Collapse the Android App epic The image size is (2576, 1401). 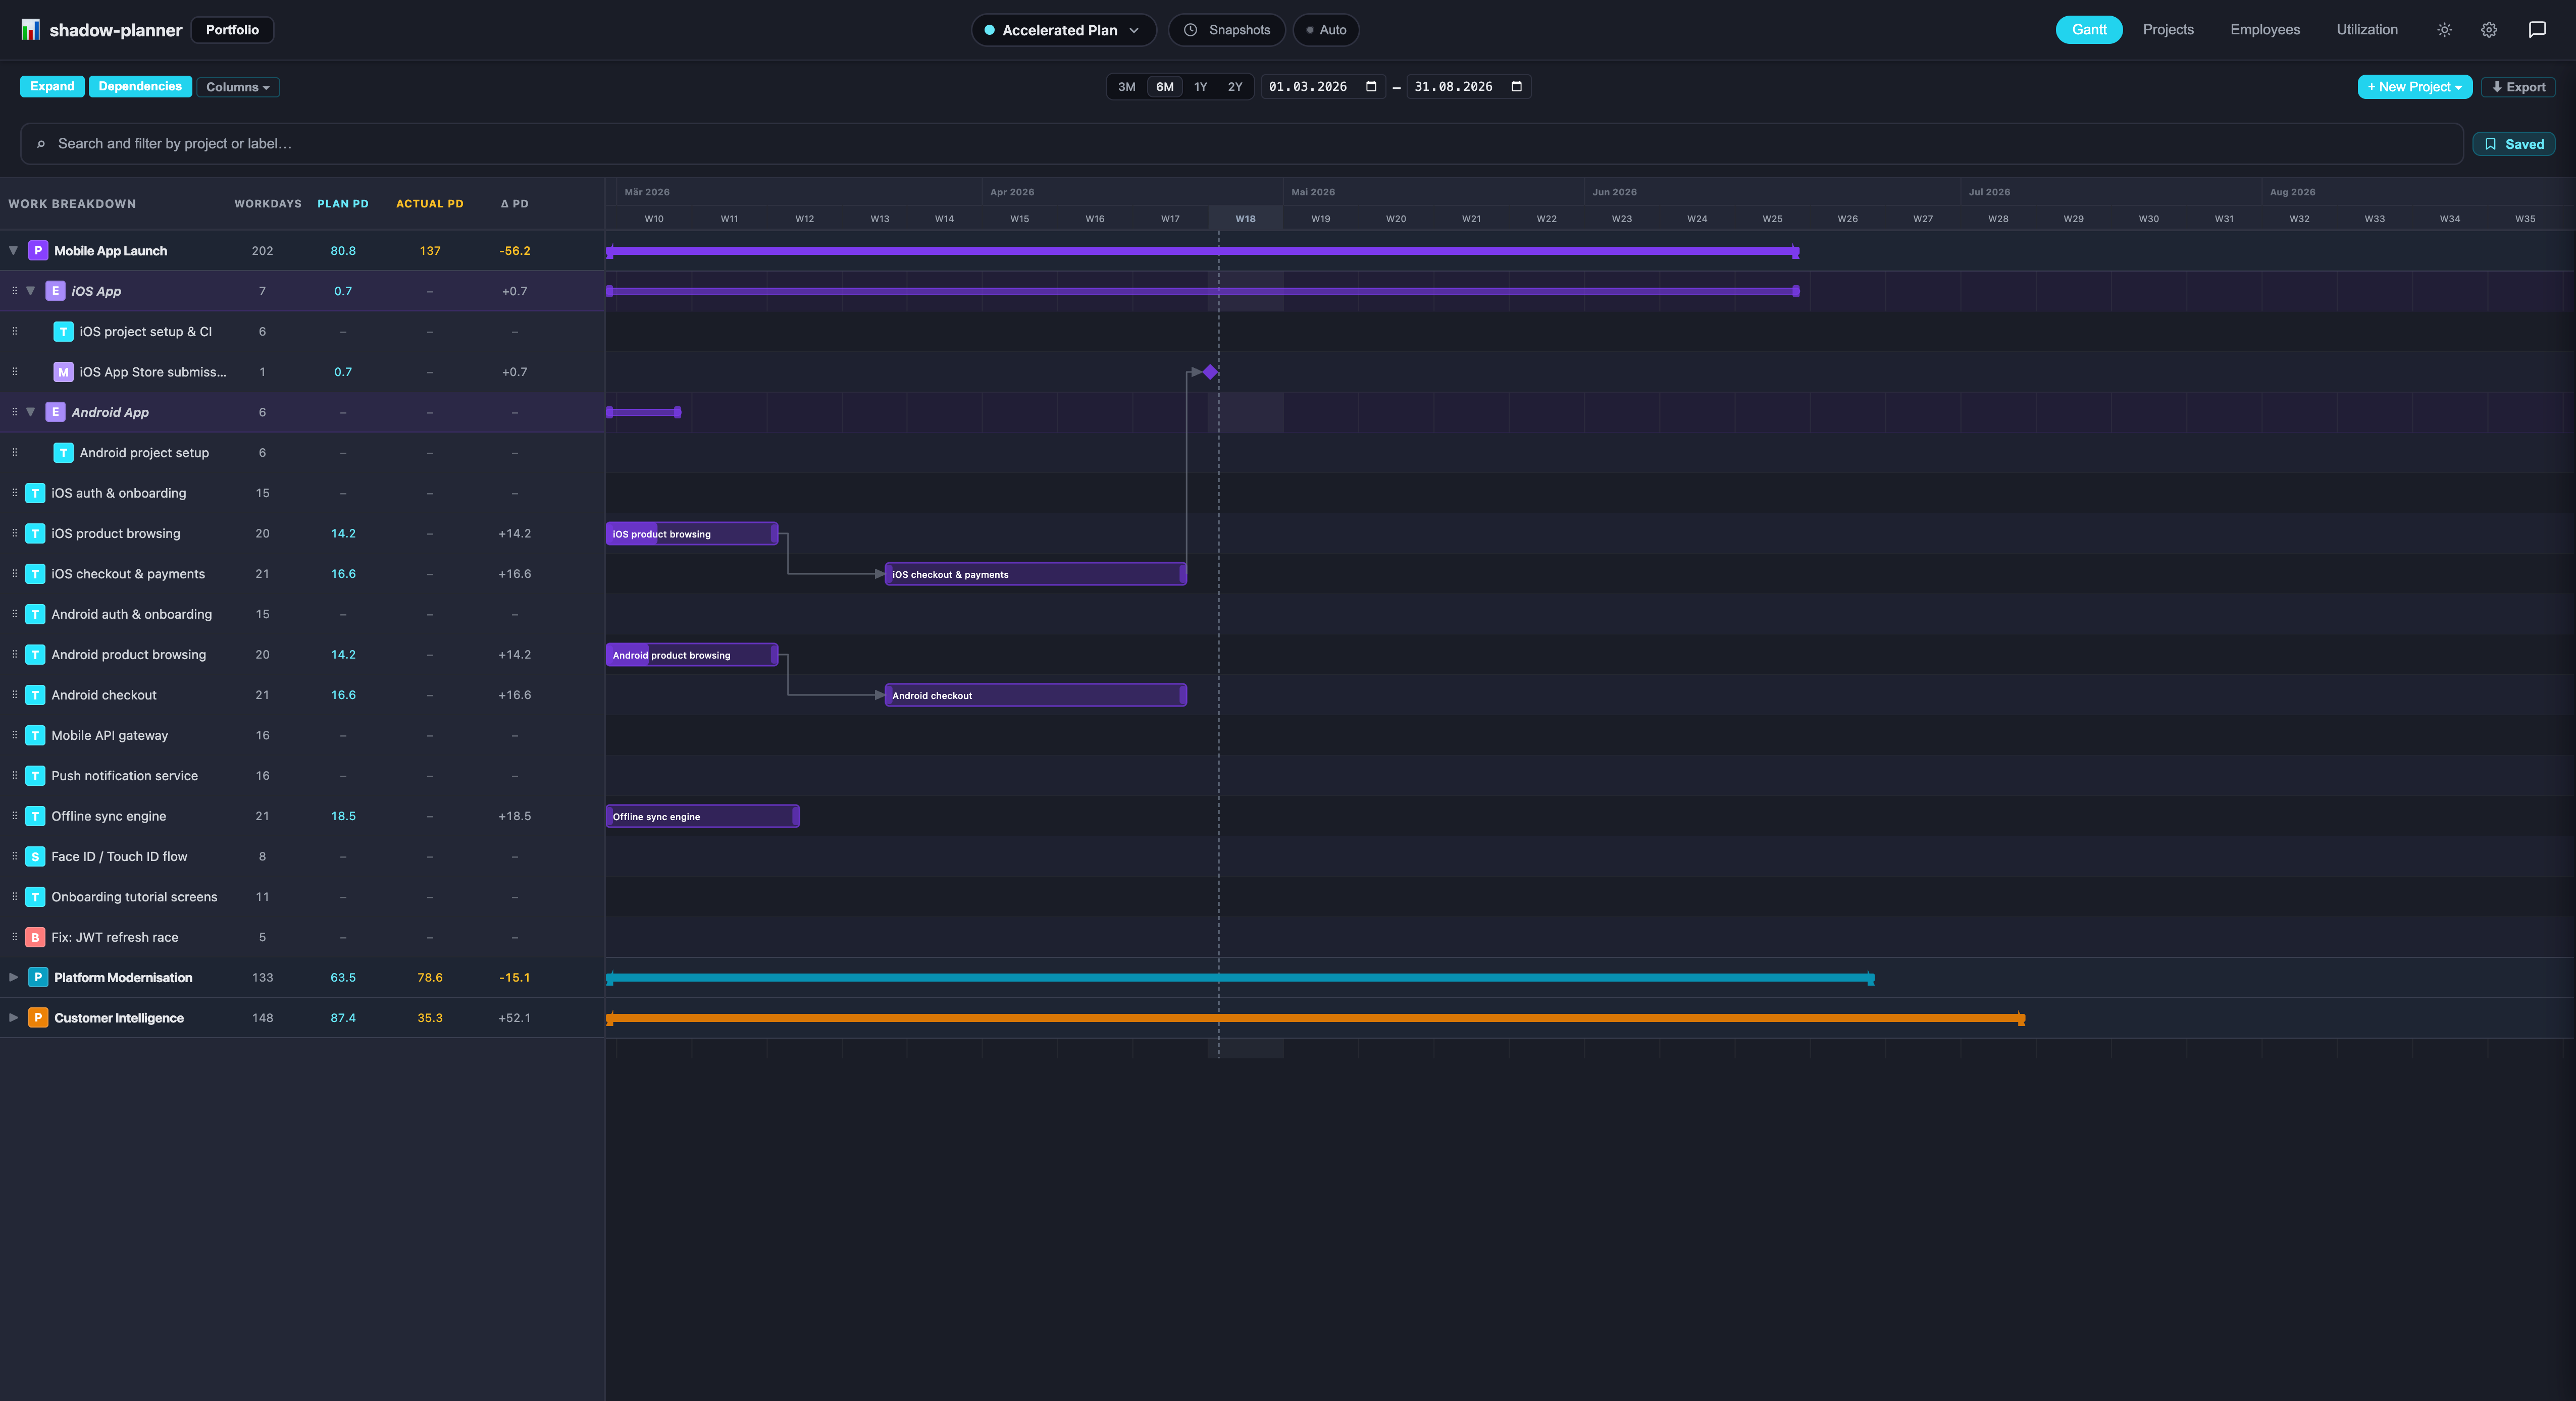coord(31,412)
